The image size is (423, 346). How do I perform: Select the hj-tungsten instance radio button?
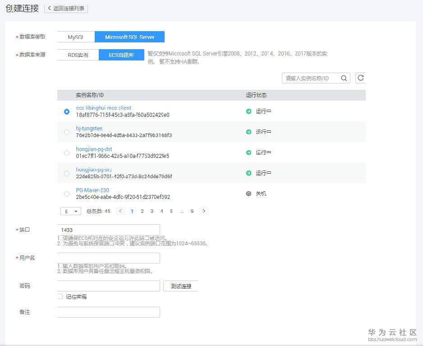click(x=67, y=132)
